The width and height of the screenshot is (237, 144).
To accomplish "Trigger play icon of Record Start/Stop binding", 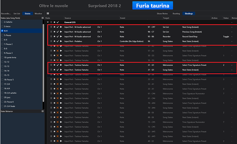I will [61, 37].
